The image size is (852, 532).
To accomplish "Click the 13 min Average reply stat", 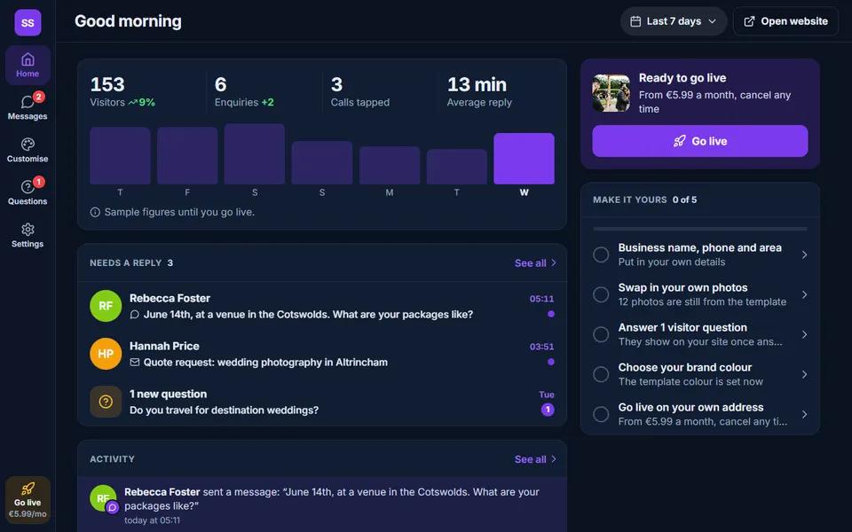I will point(479,91).
